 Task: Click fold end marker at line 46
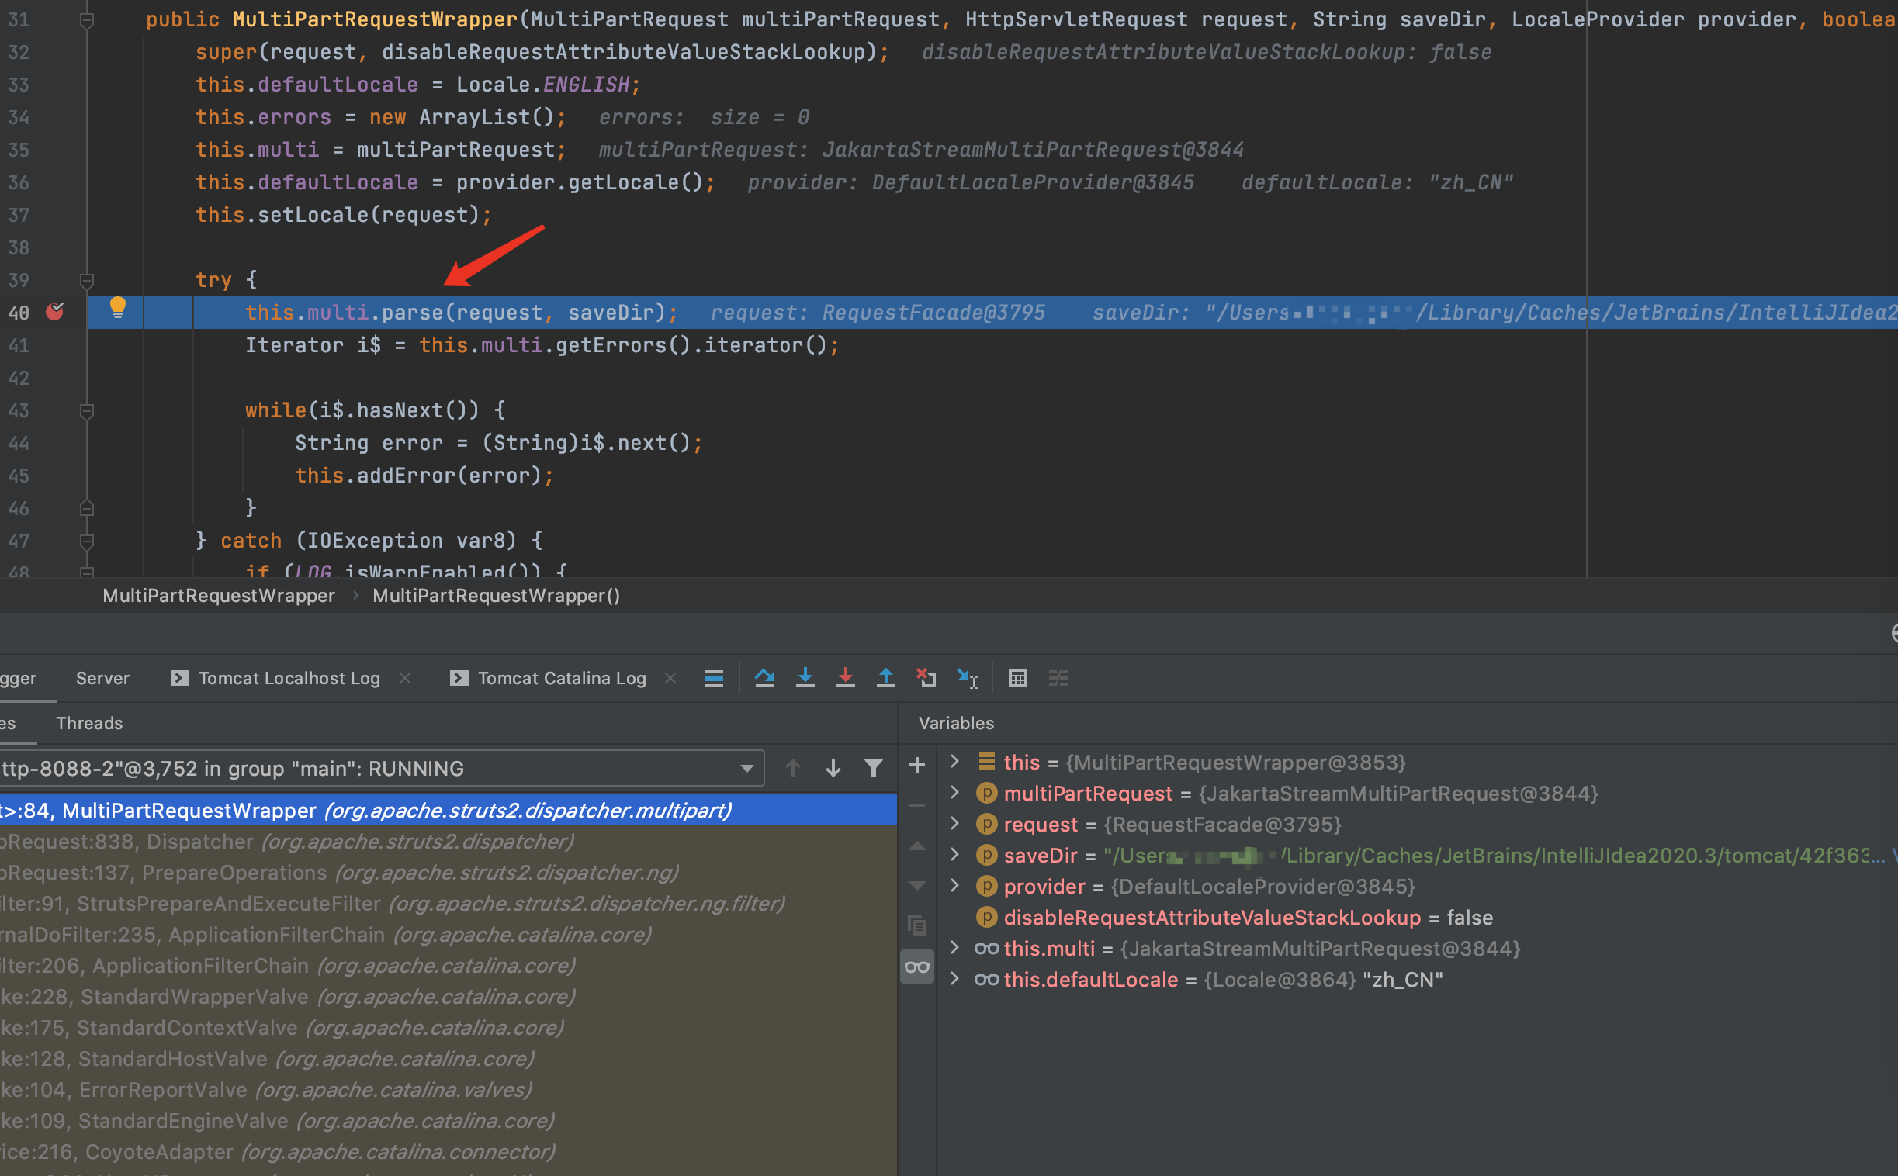point(87,508)
